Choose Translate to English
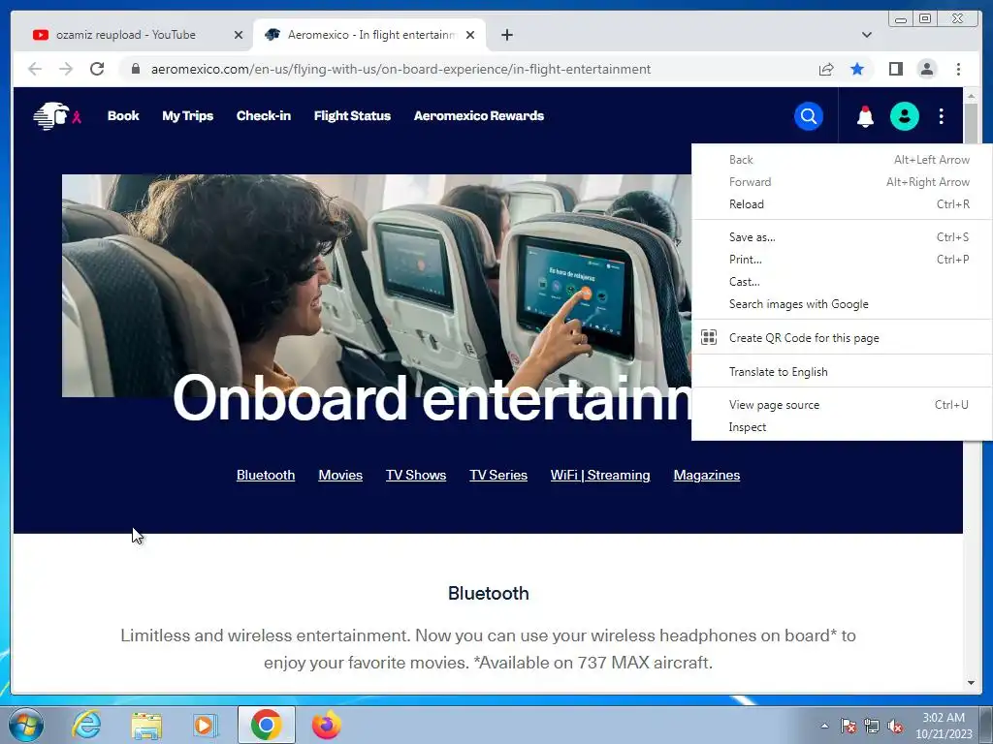 click(843, 371)
